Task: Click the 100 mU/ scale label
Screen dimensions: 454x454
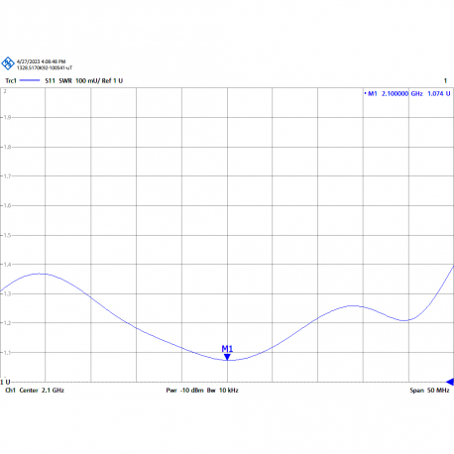Action: click(87, 80)
